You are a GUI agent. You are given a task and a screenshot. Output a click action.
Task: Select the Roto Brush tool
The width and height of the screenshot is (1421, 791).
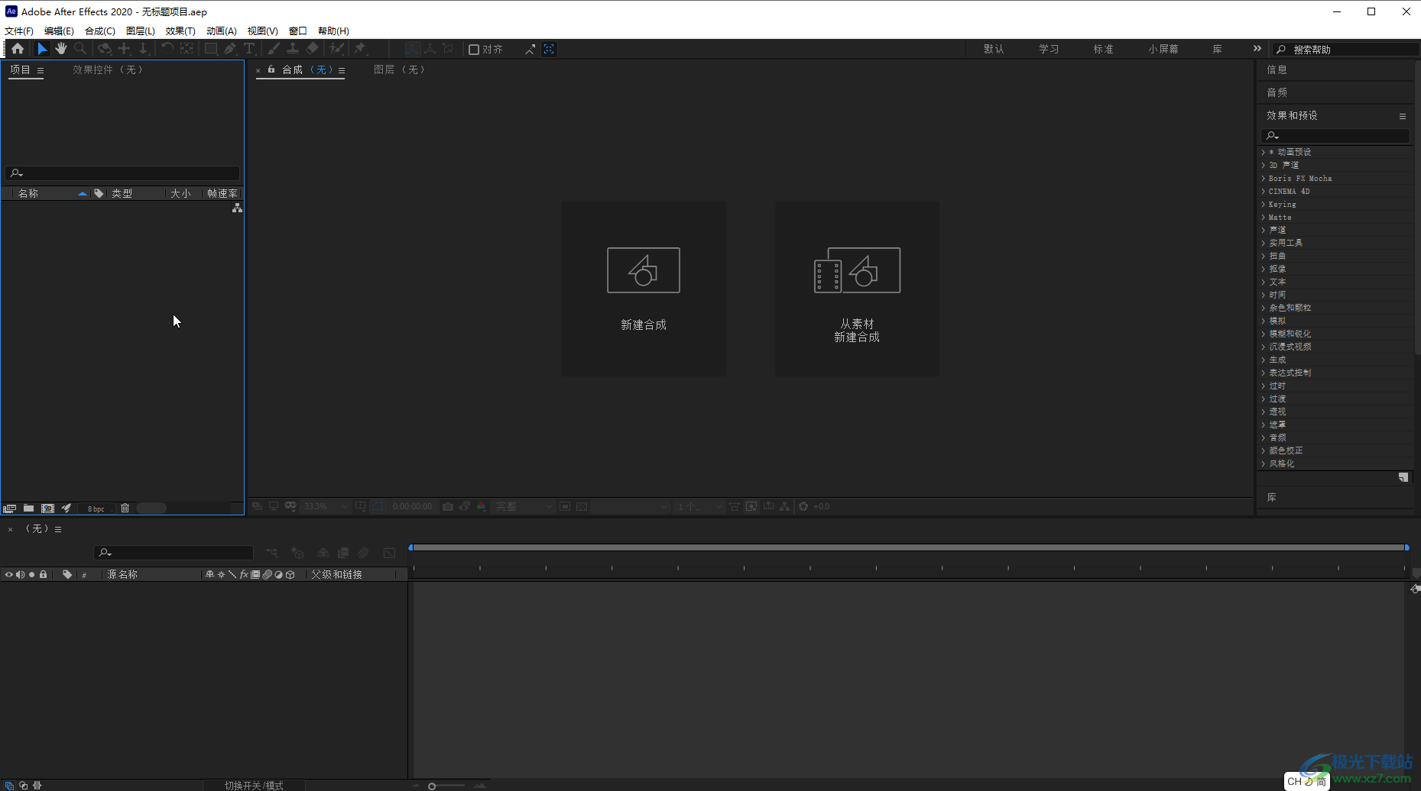click(x=337, y=49)
